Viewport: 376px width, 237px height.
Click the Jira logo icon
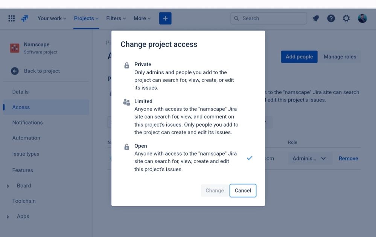coord(24,18)
